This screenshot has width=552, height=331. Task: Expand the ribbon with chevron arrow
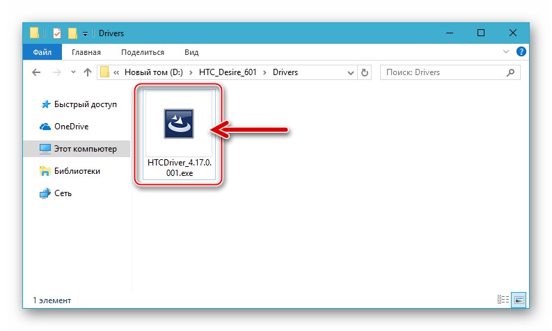pyautogui.click(x=506, y=51)
